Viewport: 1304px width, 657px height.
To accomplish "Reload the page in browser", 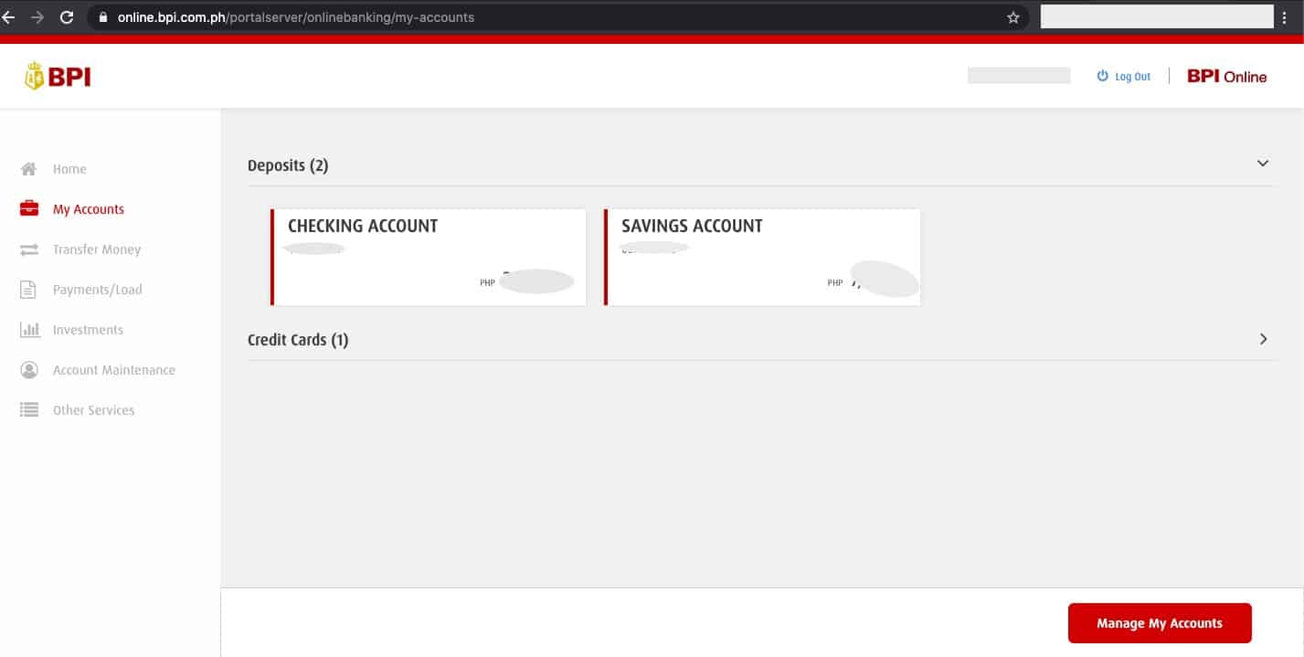I will pos(66,17).
